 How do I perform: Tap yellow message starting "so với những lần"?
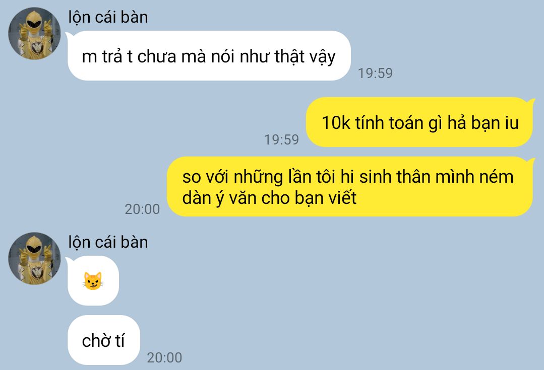point(350,187)
